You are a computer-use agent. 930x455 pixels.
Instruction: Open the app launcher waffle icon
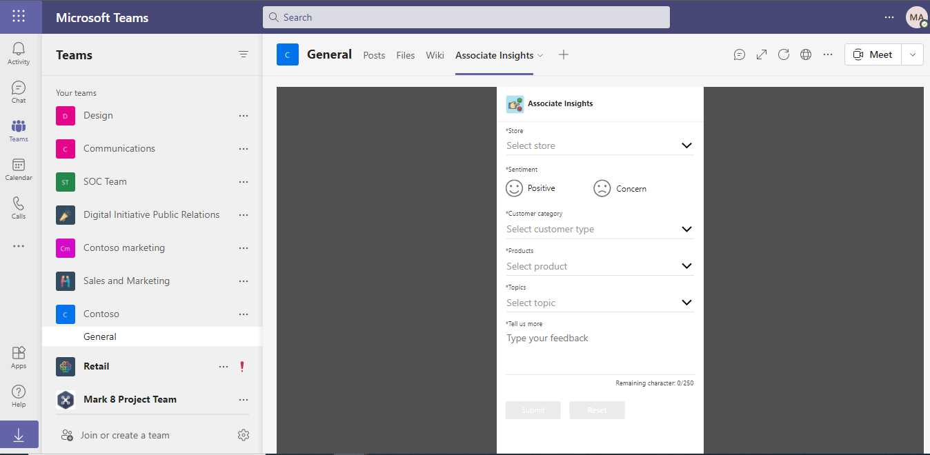coord(19,17)
